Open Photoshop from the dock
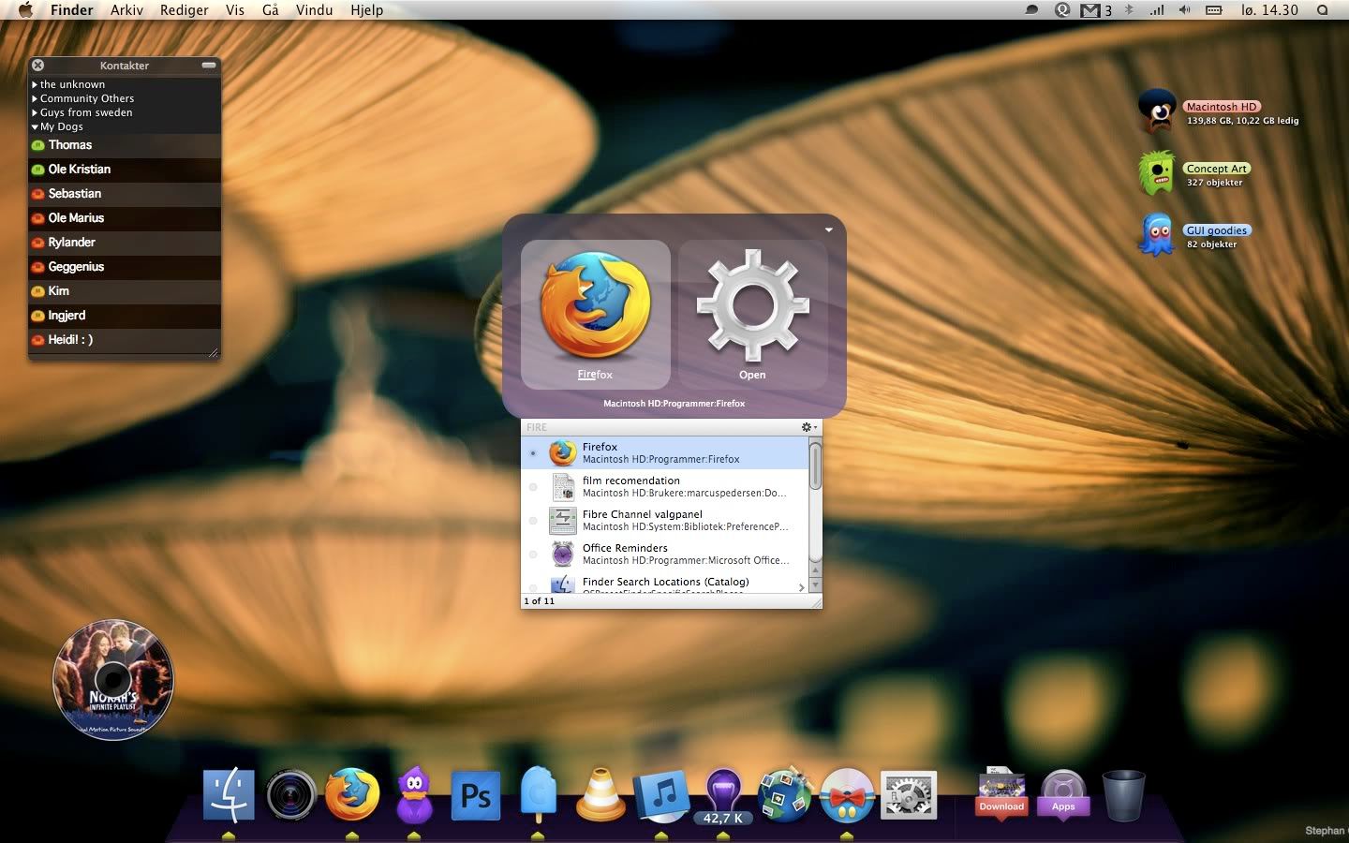 pyautogui.click(x=475, y=796)
